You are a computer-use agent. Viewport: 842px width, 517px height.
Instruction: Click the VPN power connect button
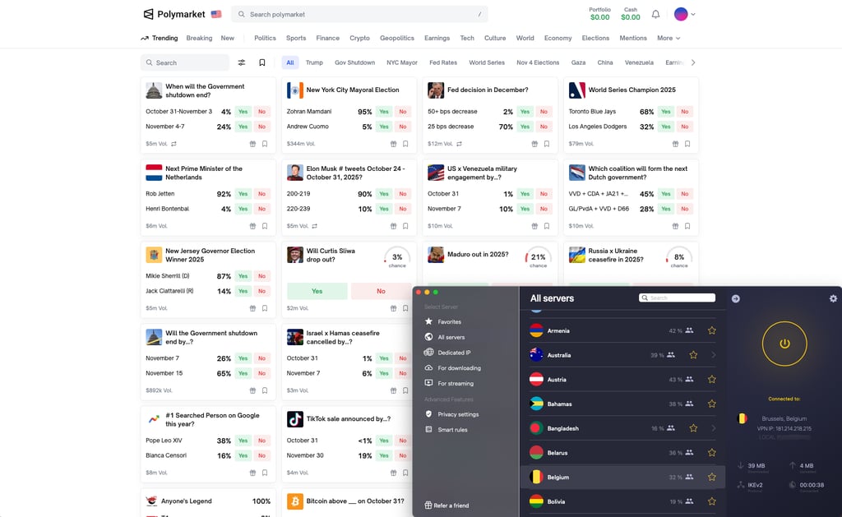pos(784,344)
